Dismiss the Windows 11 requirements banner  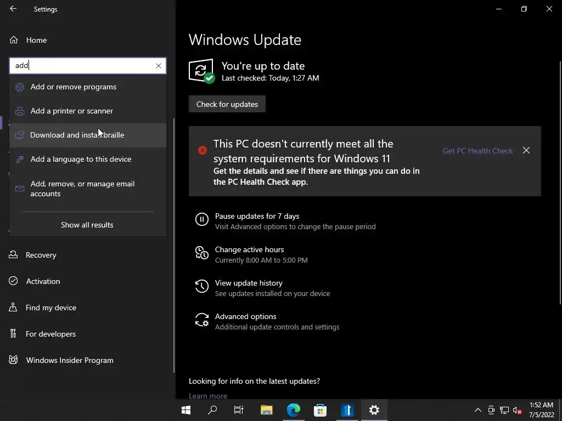pos(526,150)
